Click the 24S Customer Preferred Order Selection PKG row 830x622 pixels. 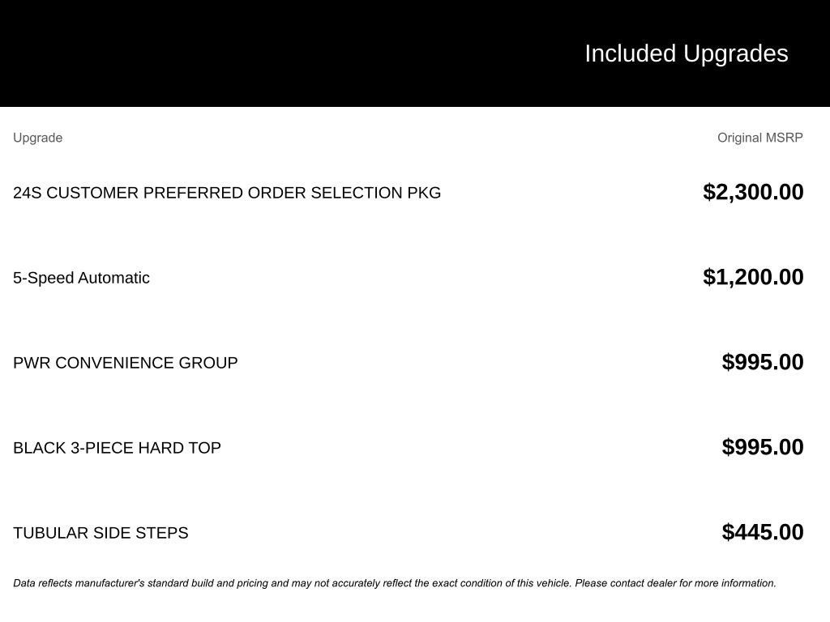point(409,193)
